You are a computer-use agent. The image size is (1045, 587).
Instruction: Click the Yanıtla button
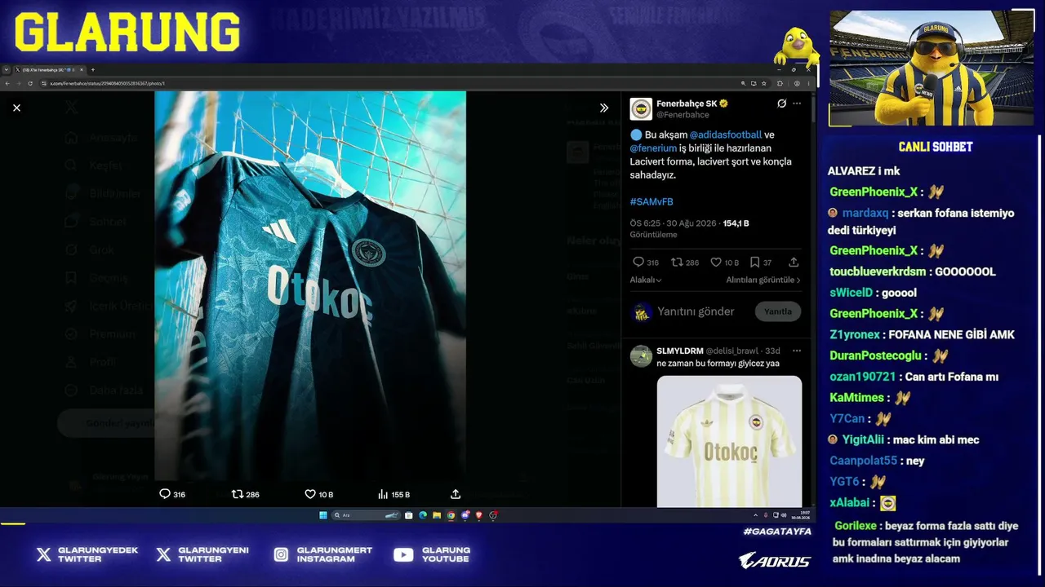coord(778,311)
